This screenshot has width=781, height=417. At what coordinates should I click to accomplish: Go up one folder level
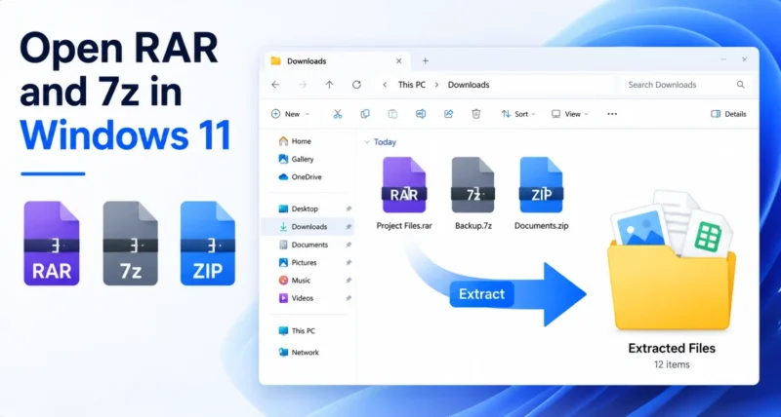click(329, 85)
